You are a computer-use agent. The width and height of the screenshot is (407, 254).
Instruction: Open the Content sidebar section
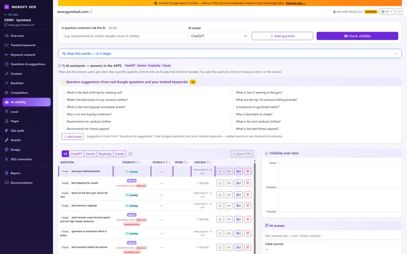(x=26, y=74)
